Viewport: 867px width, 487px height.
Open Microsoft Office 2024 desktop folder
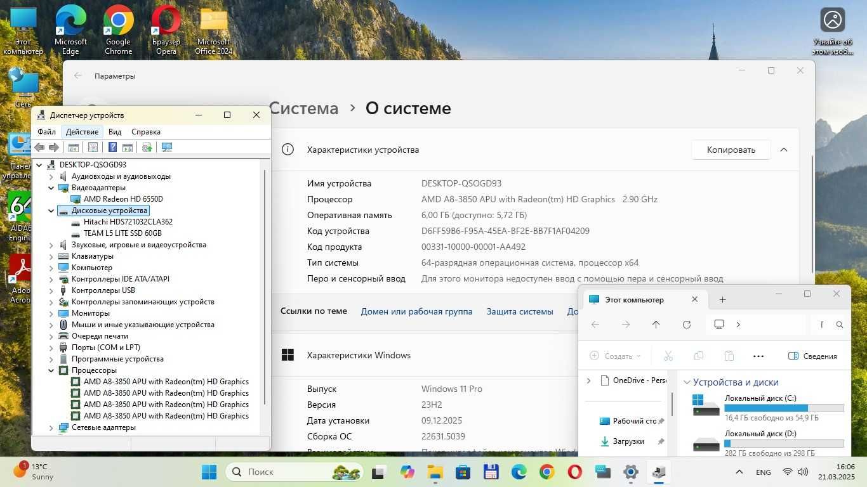click(x=214, y=30)
